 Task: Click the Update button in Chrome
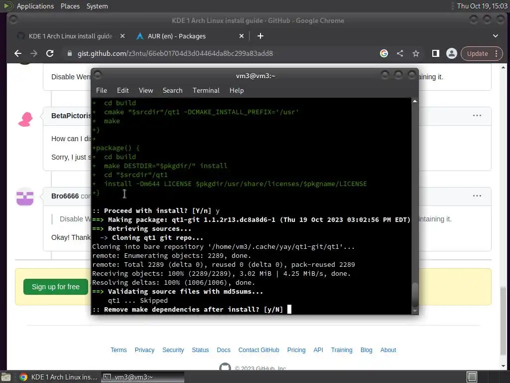point(477,54)
